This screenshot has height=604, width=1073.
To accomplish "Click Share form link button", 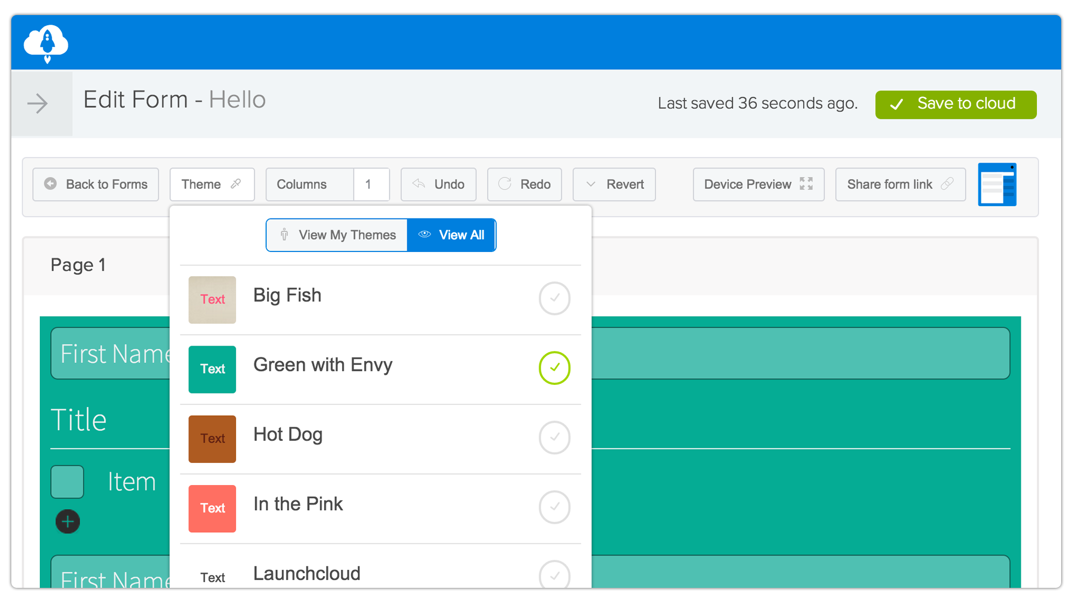I will tap(901, 184).
